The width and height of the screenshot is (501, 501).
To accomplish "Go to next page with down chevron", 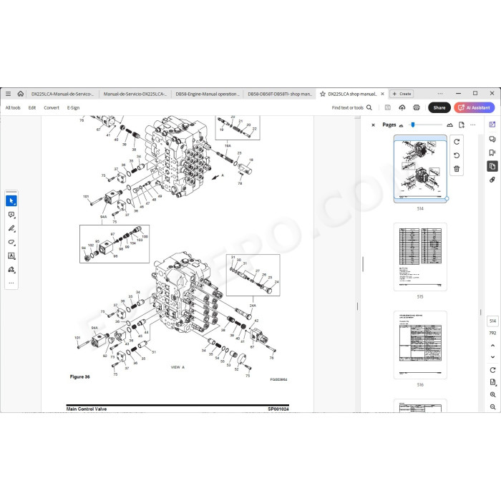I will click(x=492, y=357).
